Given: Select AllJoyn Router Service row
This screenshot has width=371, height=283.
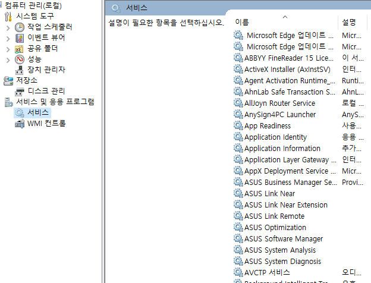Looking at the screenshot, I should (x=280, y=103).
